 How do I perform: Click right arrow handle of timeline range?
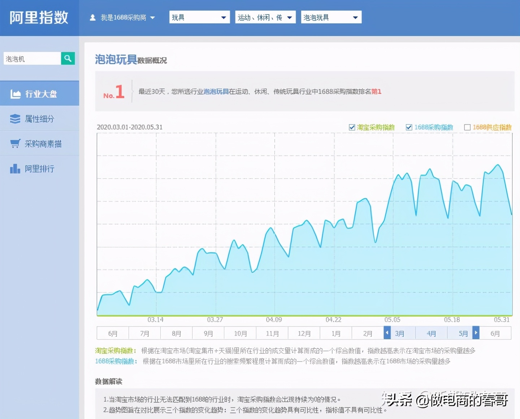point(476,332)
